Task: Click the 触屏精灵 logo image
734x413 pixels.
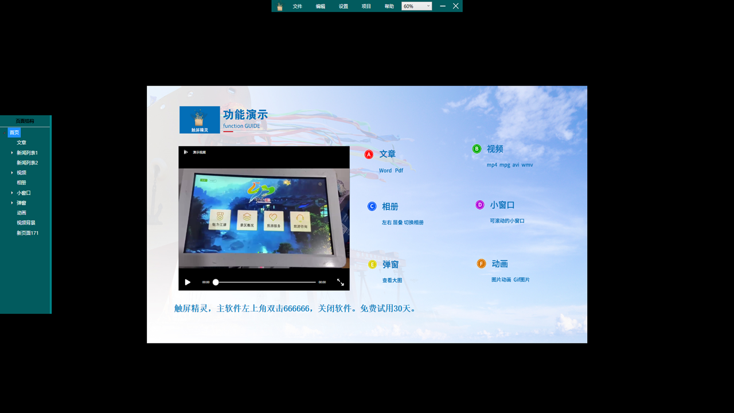Action: coord(200,120)
